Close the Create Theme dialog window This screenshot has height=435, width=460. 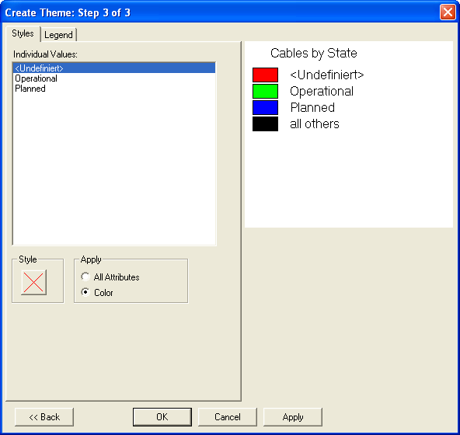point(448,12)
